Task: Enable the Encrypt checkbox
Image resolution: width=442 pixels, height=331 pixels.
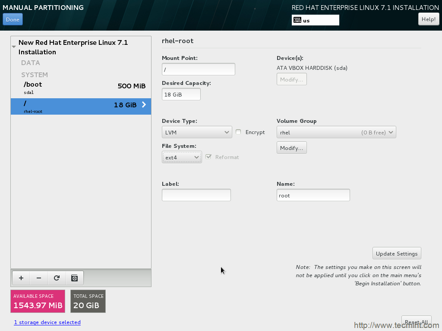Action: click(238, 132)
